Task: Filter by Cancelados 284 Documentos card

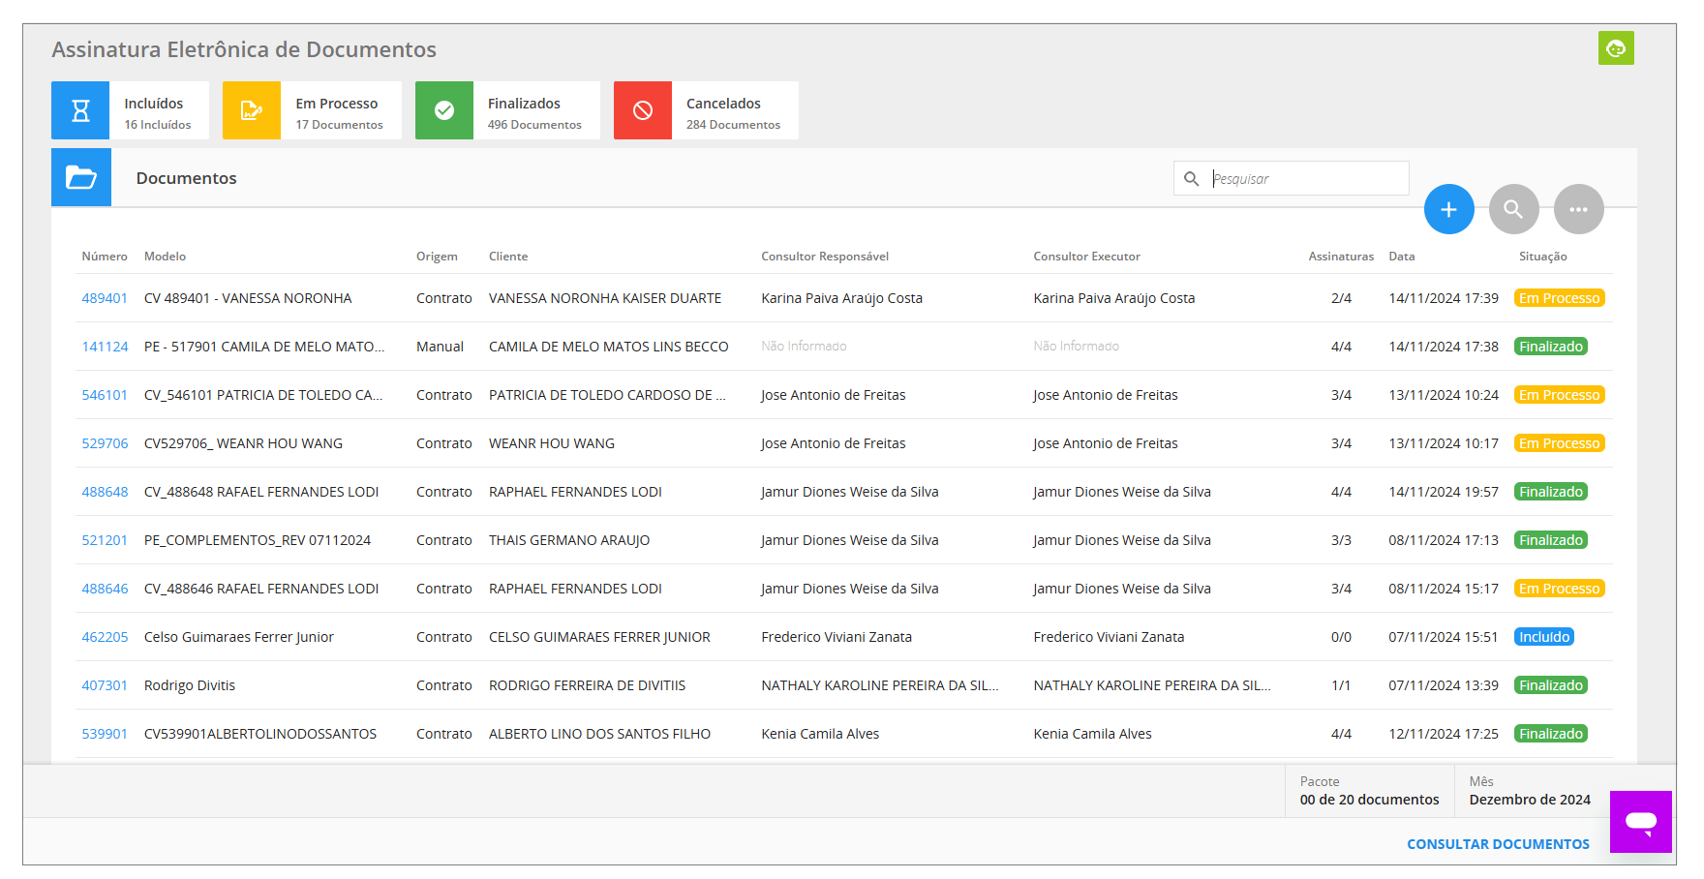Action: coord(706,110)
